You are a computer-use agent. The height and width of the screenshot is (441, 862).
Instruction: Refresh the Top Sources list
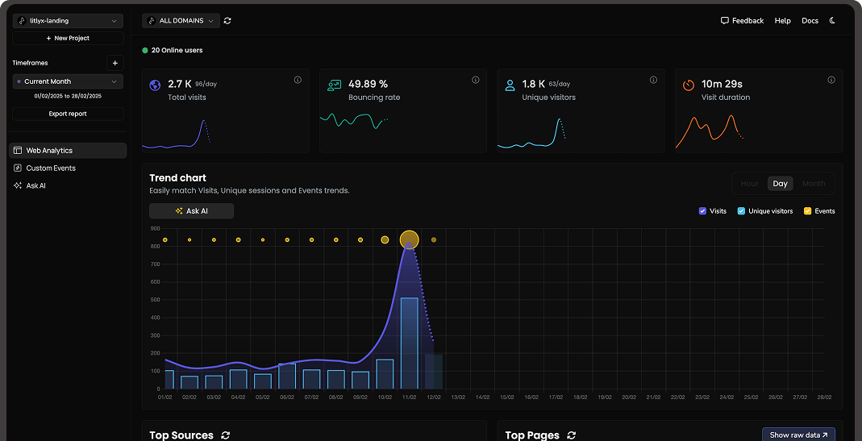tap(225, 435)
